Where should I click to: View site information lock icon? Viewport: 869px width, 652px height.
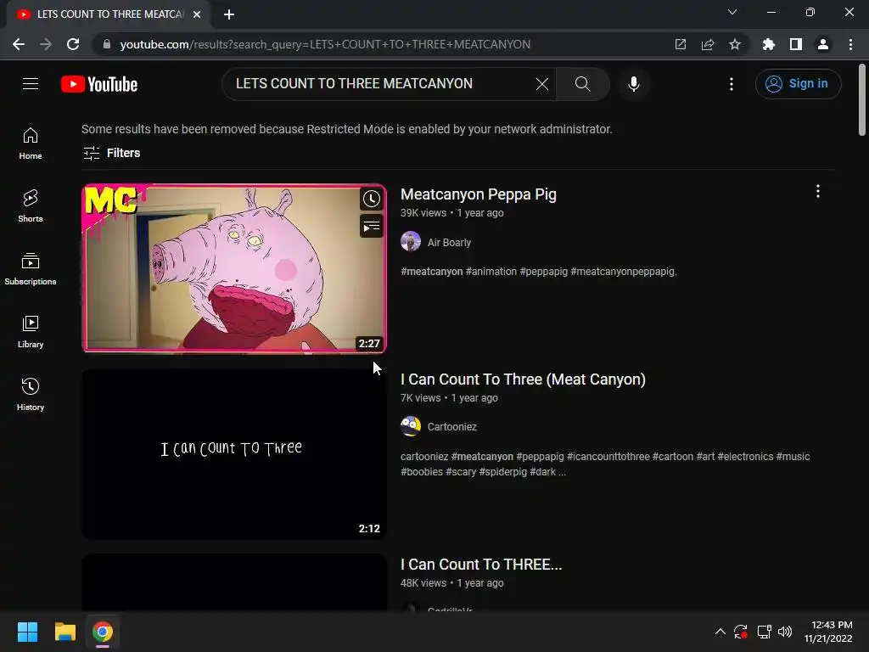[x=107, y=44]
